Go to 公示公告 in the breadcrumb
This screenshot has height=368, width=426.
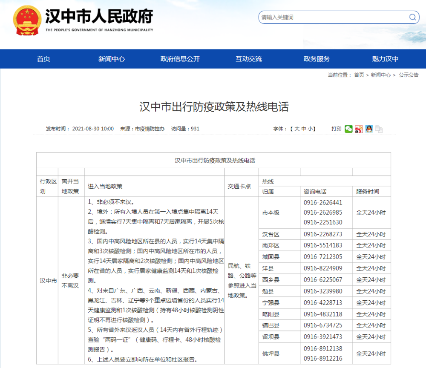point(409,75)
